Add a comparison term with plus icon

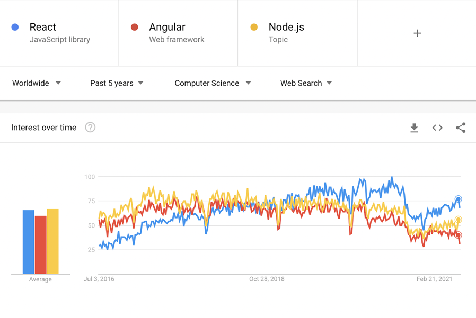[x=417, y=33]
